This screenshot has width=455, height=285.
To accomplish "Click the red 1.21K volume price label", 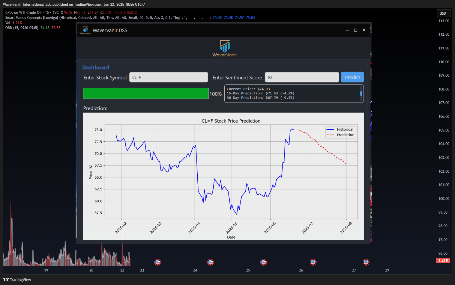I will pos(443,260).
